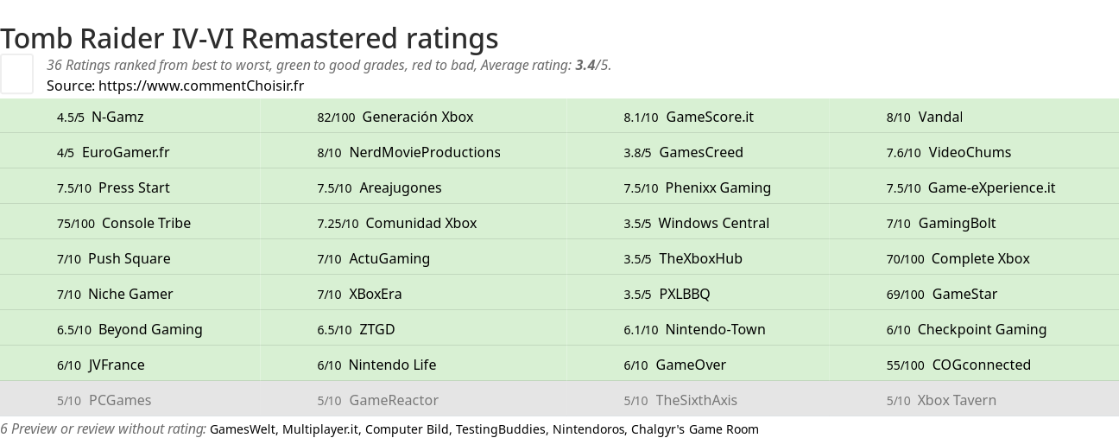Open the Nintendo Life review

click(392, 365)
